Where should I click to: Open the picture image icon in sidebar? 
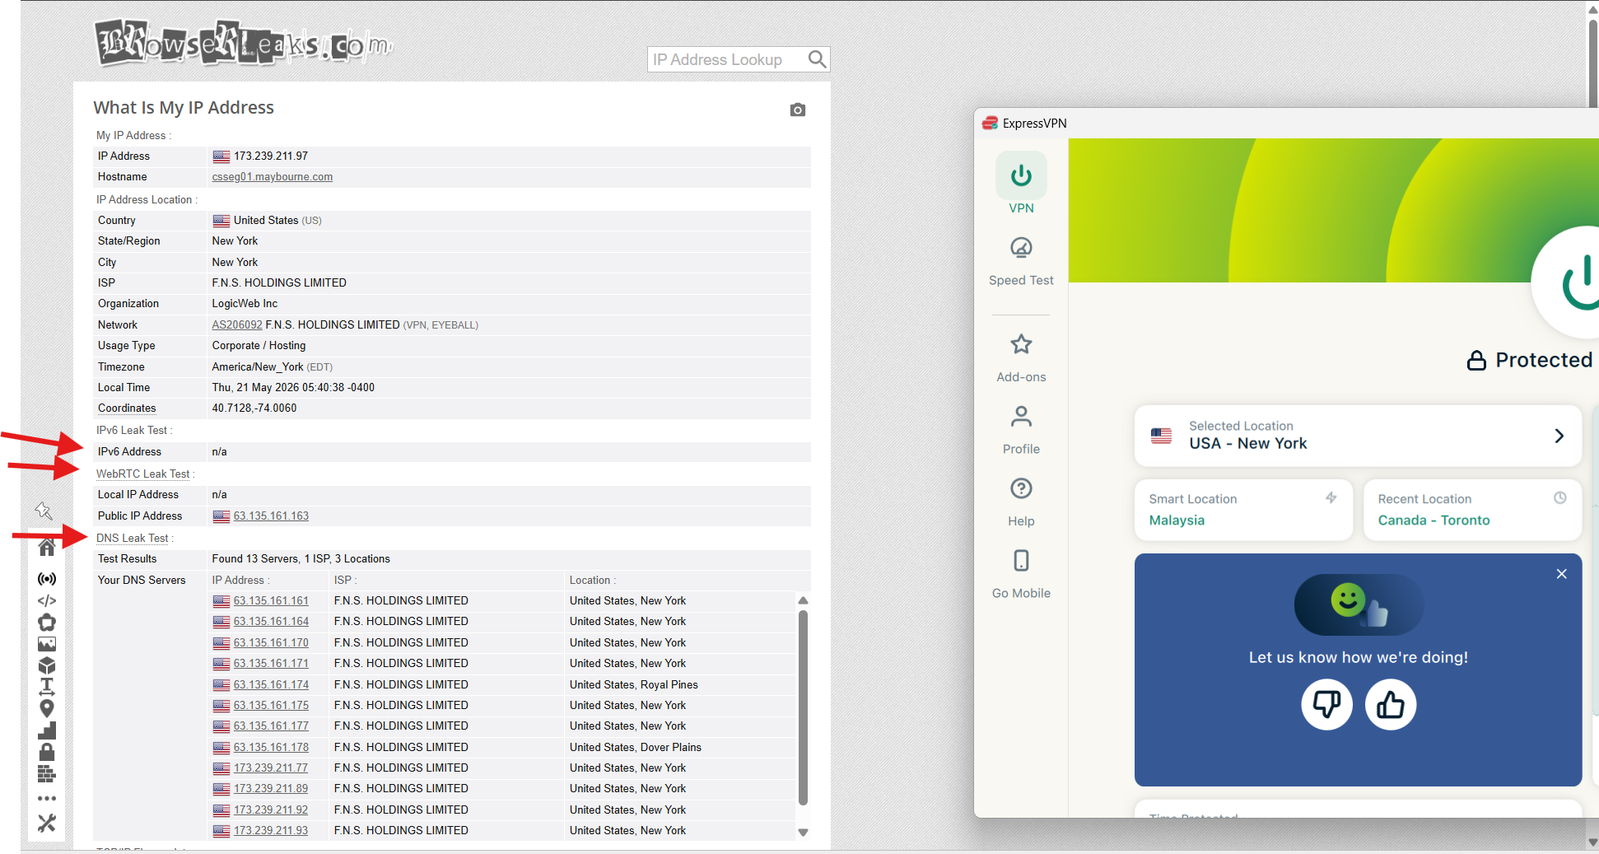[47, 643]
